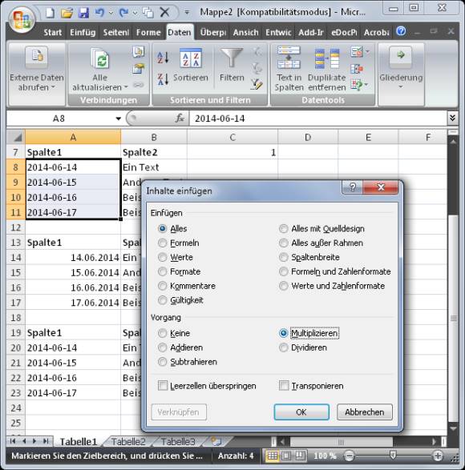Image resolution: width=465 pixels, height=470 pixels.
Task: Click the save disk icon
Action: (x=83, y=13)
